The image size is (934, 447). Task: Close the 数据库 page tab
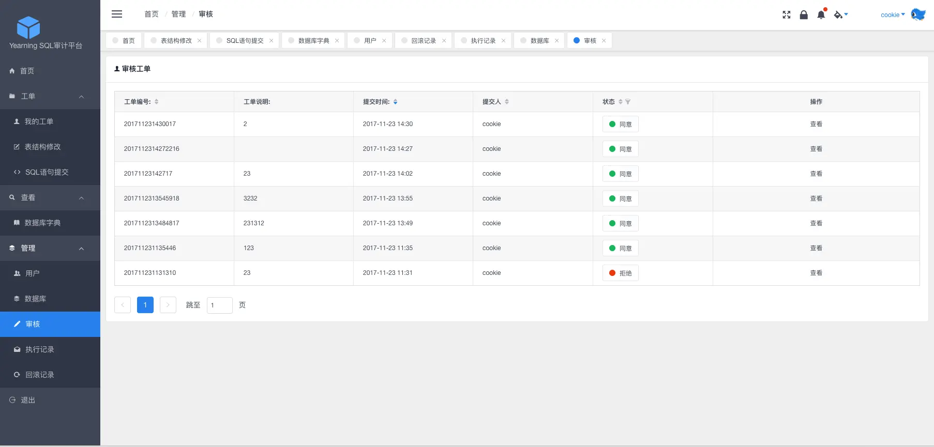pyautogui.click(x=557, y=41)
